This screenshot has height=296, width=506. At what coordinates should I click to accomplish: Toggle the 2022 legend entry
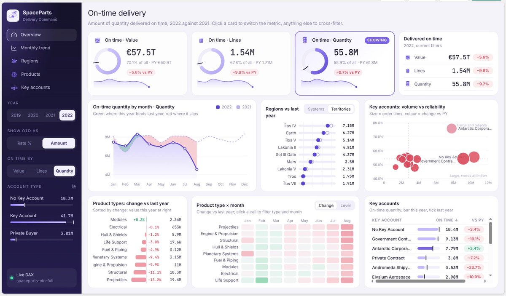[x=223, y=107]
